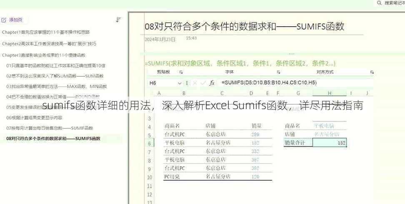Click the 添加页 add page button

coord(12,20)
